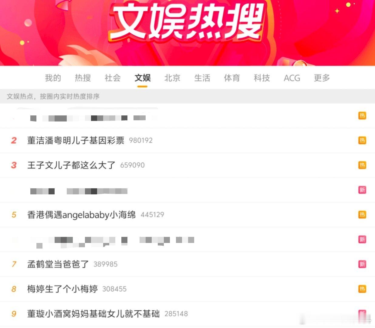Switch to the 热搜 tab
Screen dimensions: 375x328
point(83,78)
